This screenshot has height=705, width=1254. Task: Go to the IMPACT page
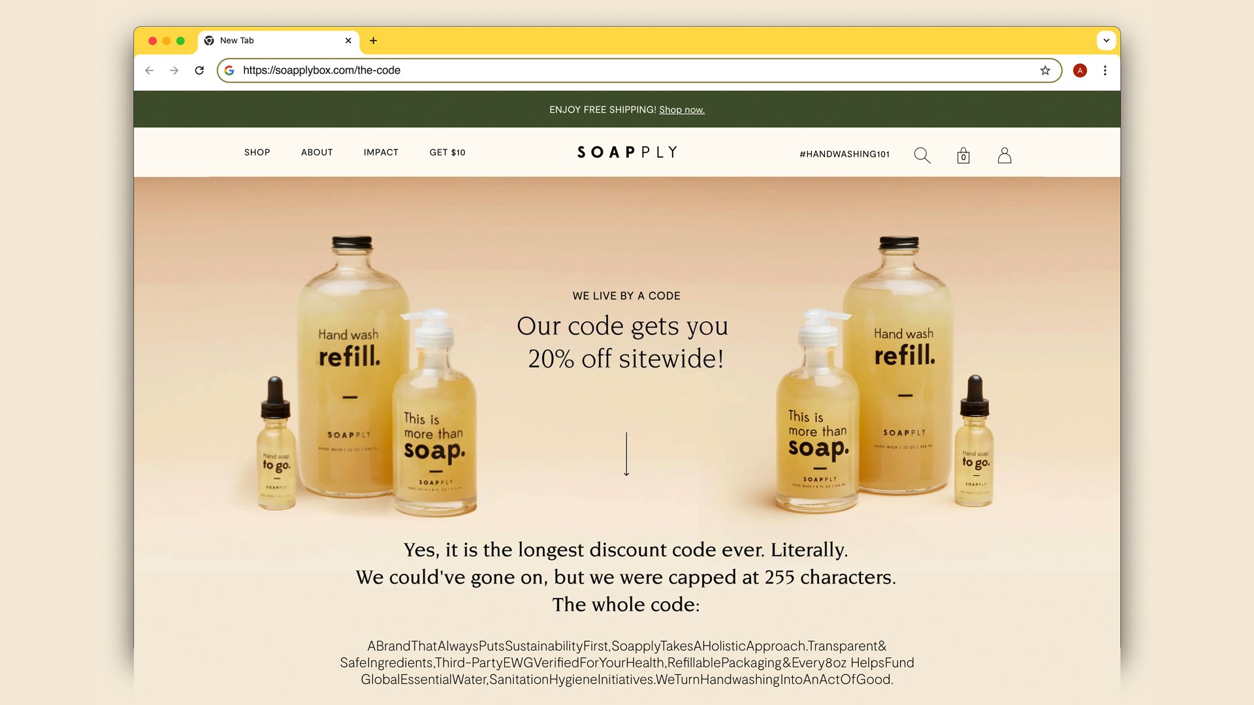(381, 152)
